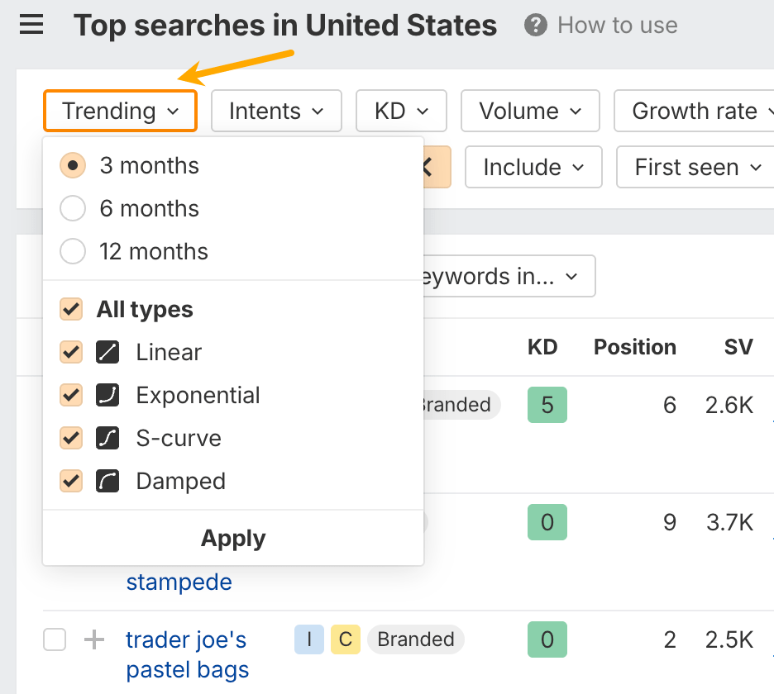774x694 pixels.
Task: Open the navigation hamburger menu
Action: [x=31, y=25]
